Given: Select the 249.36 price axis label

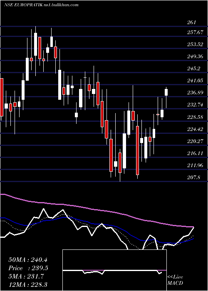Looking at the screenshot, I should [x=195, y=57].
